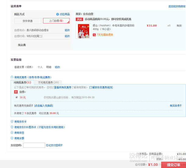The width and height of the screenshot is (186, 168).
Task: Expand the 使用京豆 section
Action: click(12, 133)
